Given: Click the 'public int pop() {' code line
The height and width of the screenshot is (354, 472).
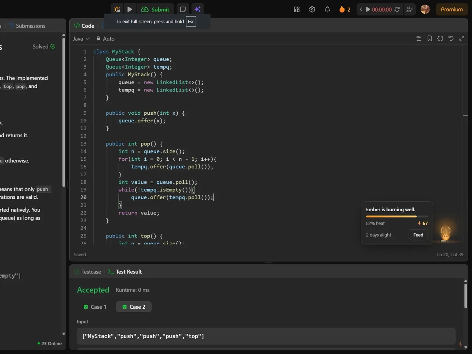Looking at the screenshot, I should pos(134,144).
